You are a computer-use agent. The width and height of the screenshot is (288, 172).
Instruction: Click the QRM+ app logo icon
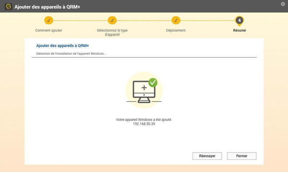tap(8, 6)
